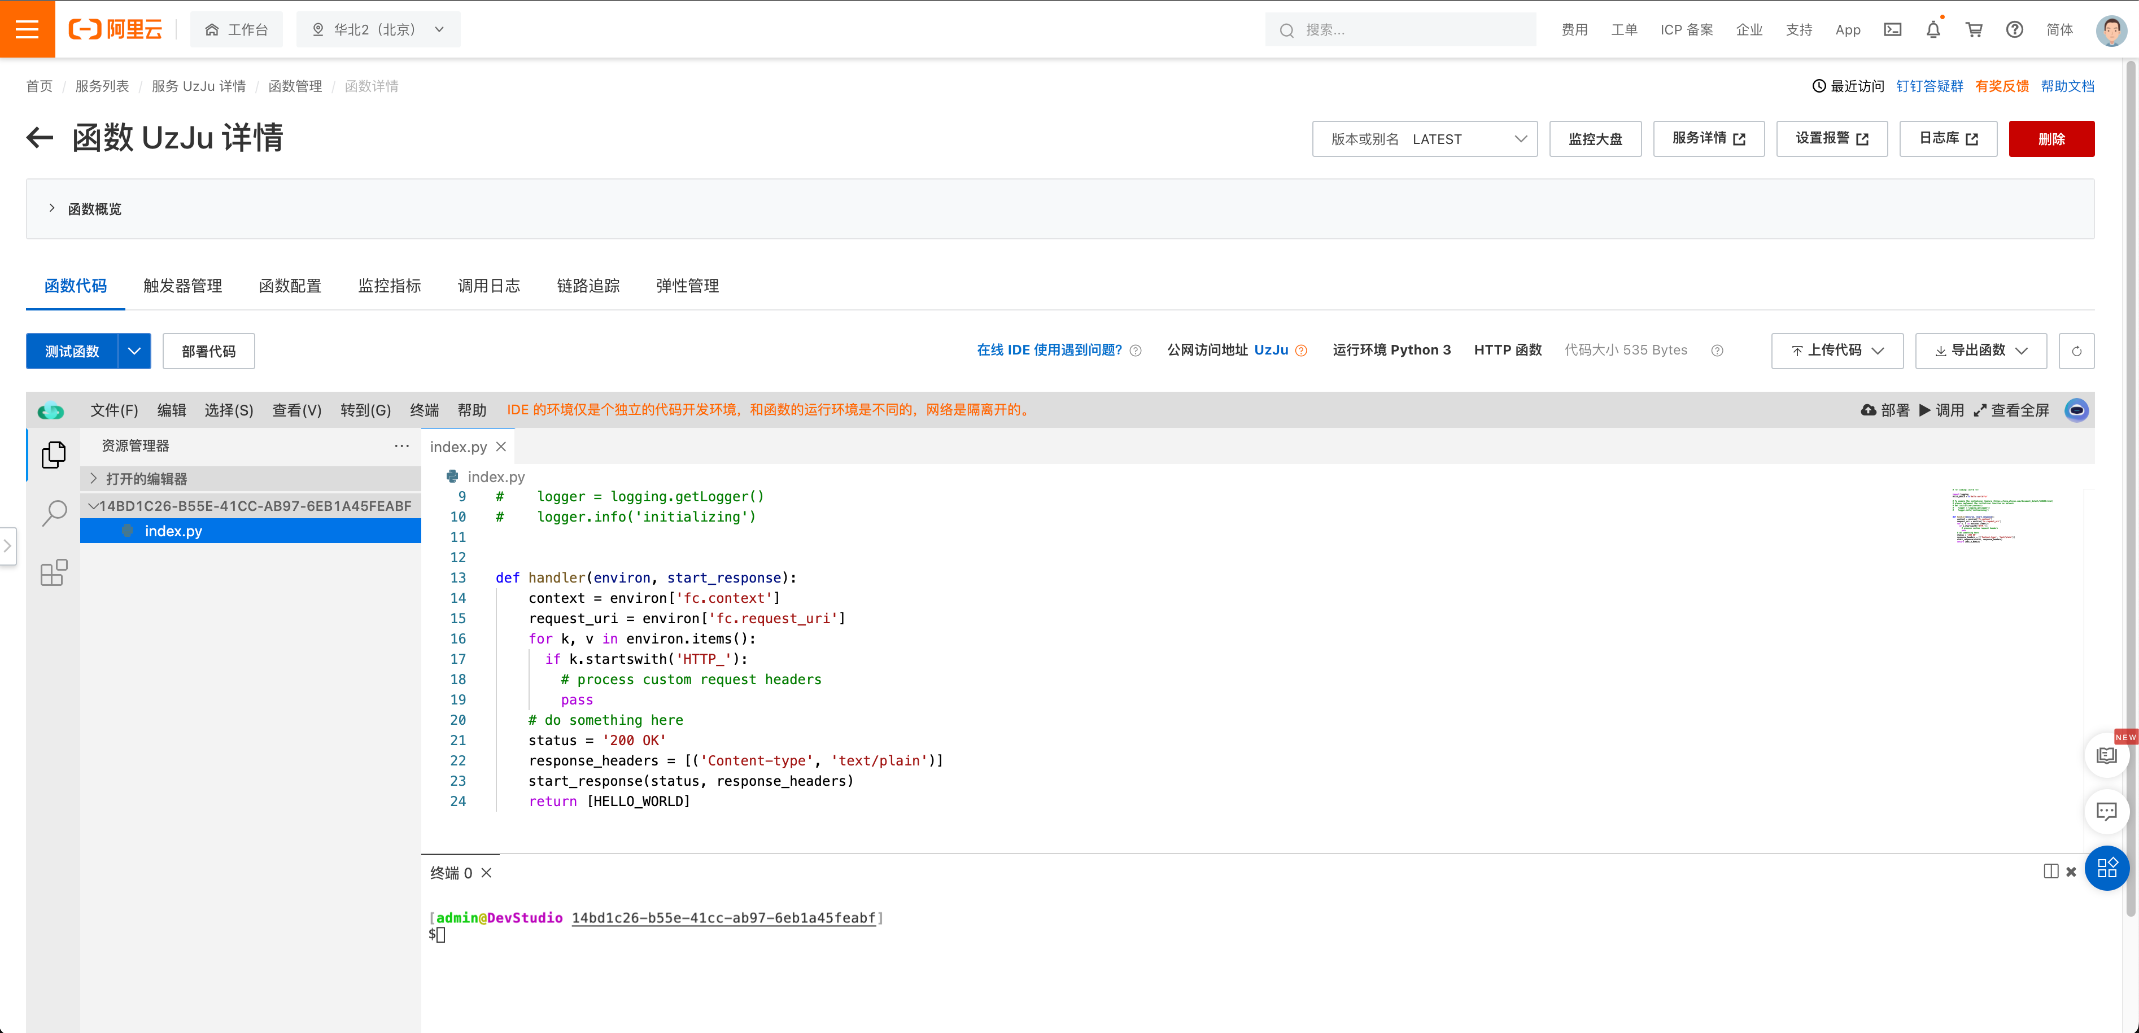The height and width of the screenshot is (1033, 2139).
Task: Click the code minimap preview
Action: tap(2001, 516)
